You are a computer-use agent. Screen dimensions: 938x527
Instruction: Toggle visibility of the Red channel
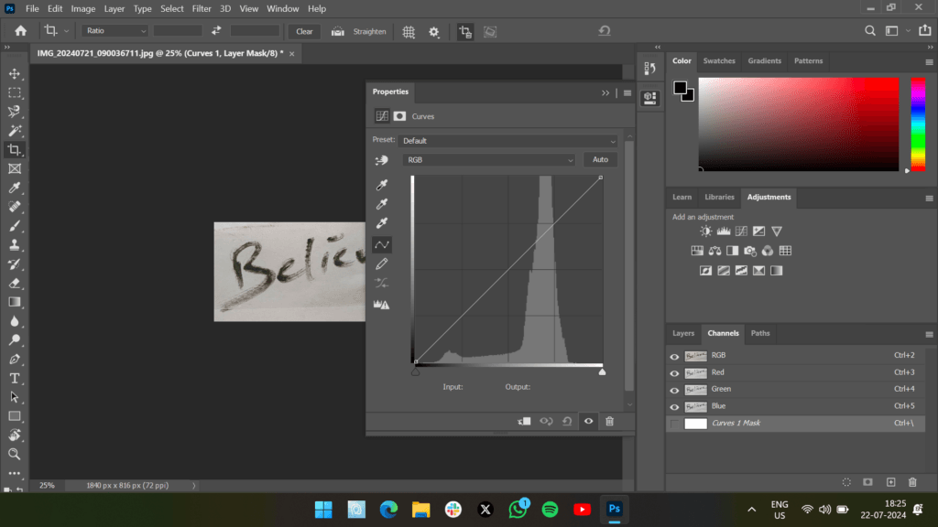(674, 373)
